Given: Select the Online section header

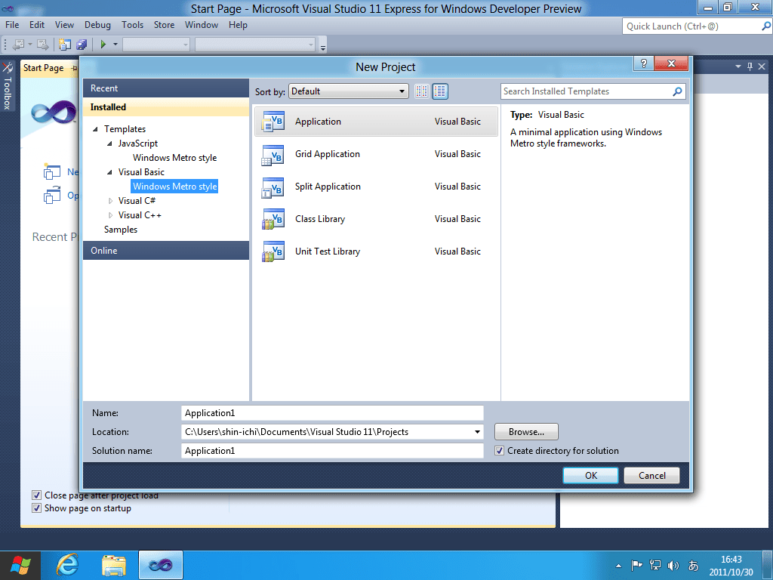Looking at the screenshot, I should coord(165,251).
